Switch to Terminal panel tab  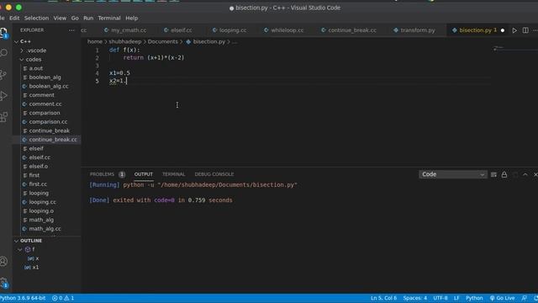click(174, 174)
